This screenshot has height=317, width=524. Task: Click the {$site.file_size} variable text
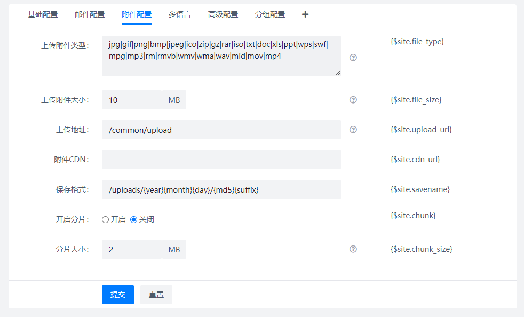tap(416, 100)
